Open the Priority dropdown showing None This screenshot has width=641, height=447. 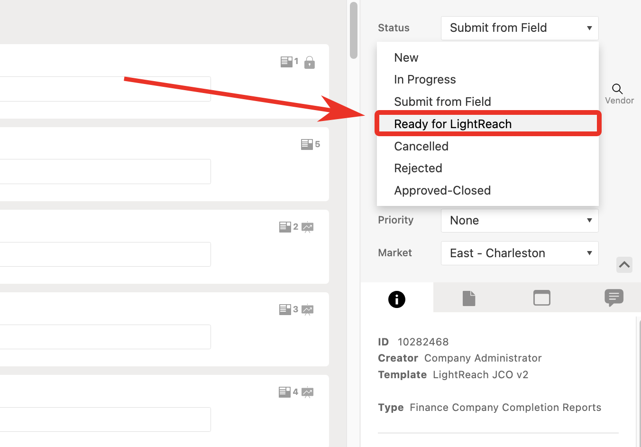519,221
